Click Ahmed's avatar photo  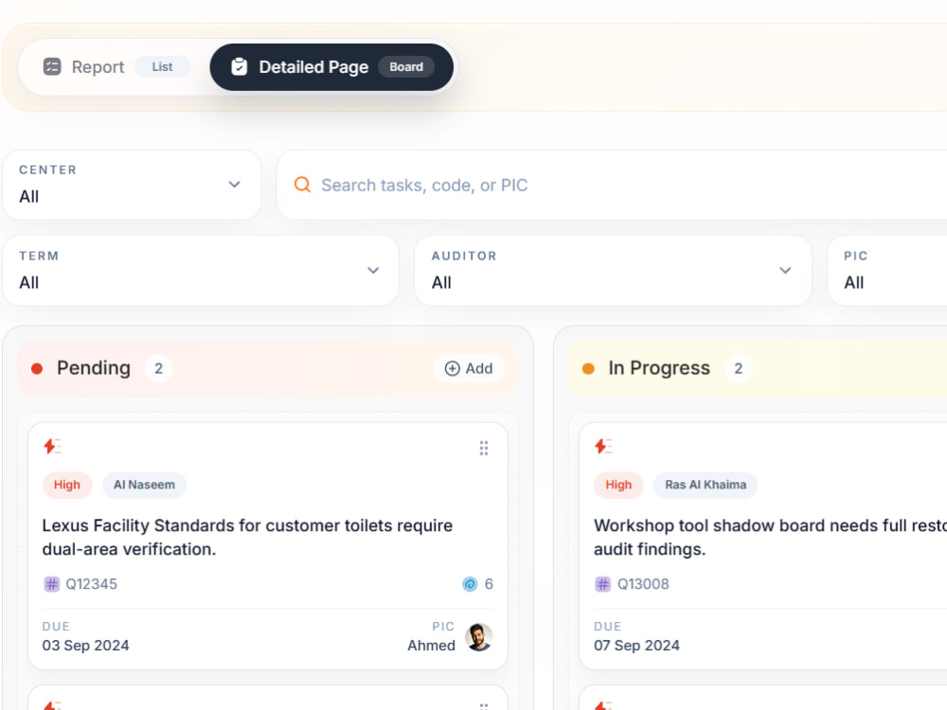pyautogui.click(x=479, y=637)
